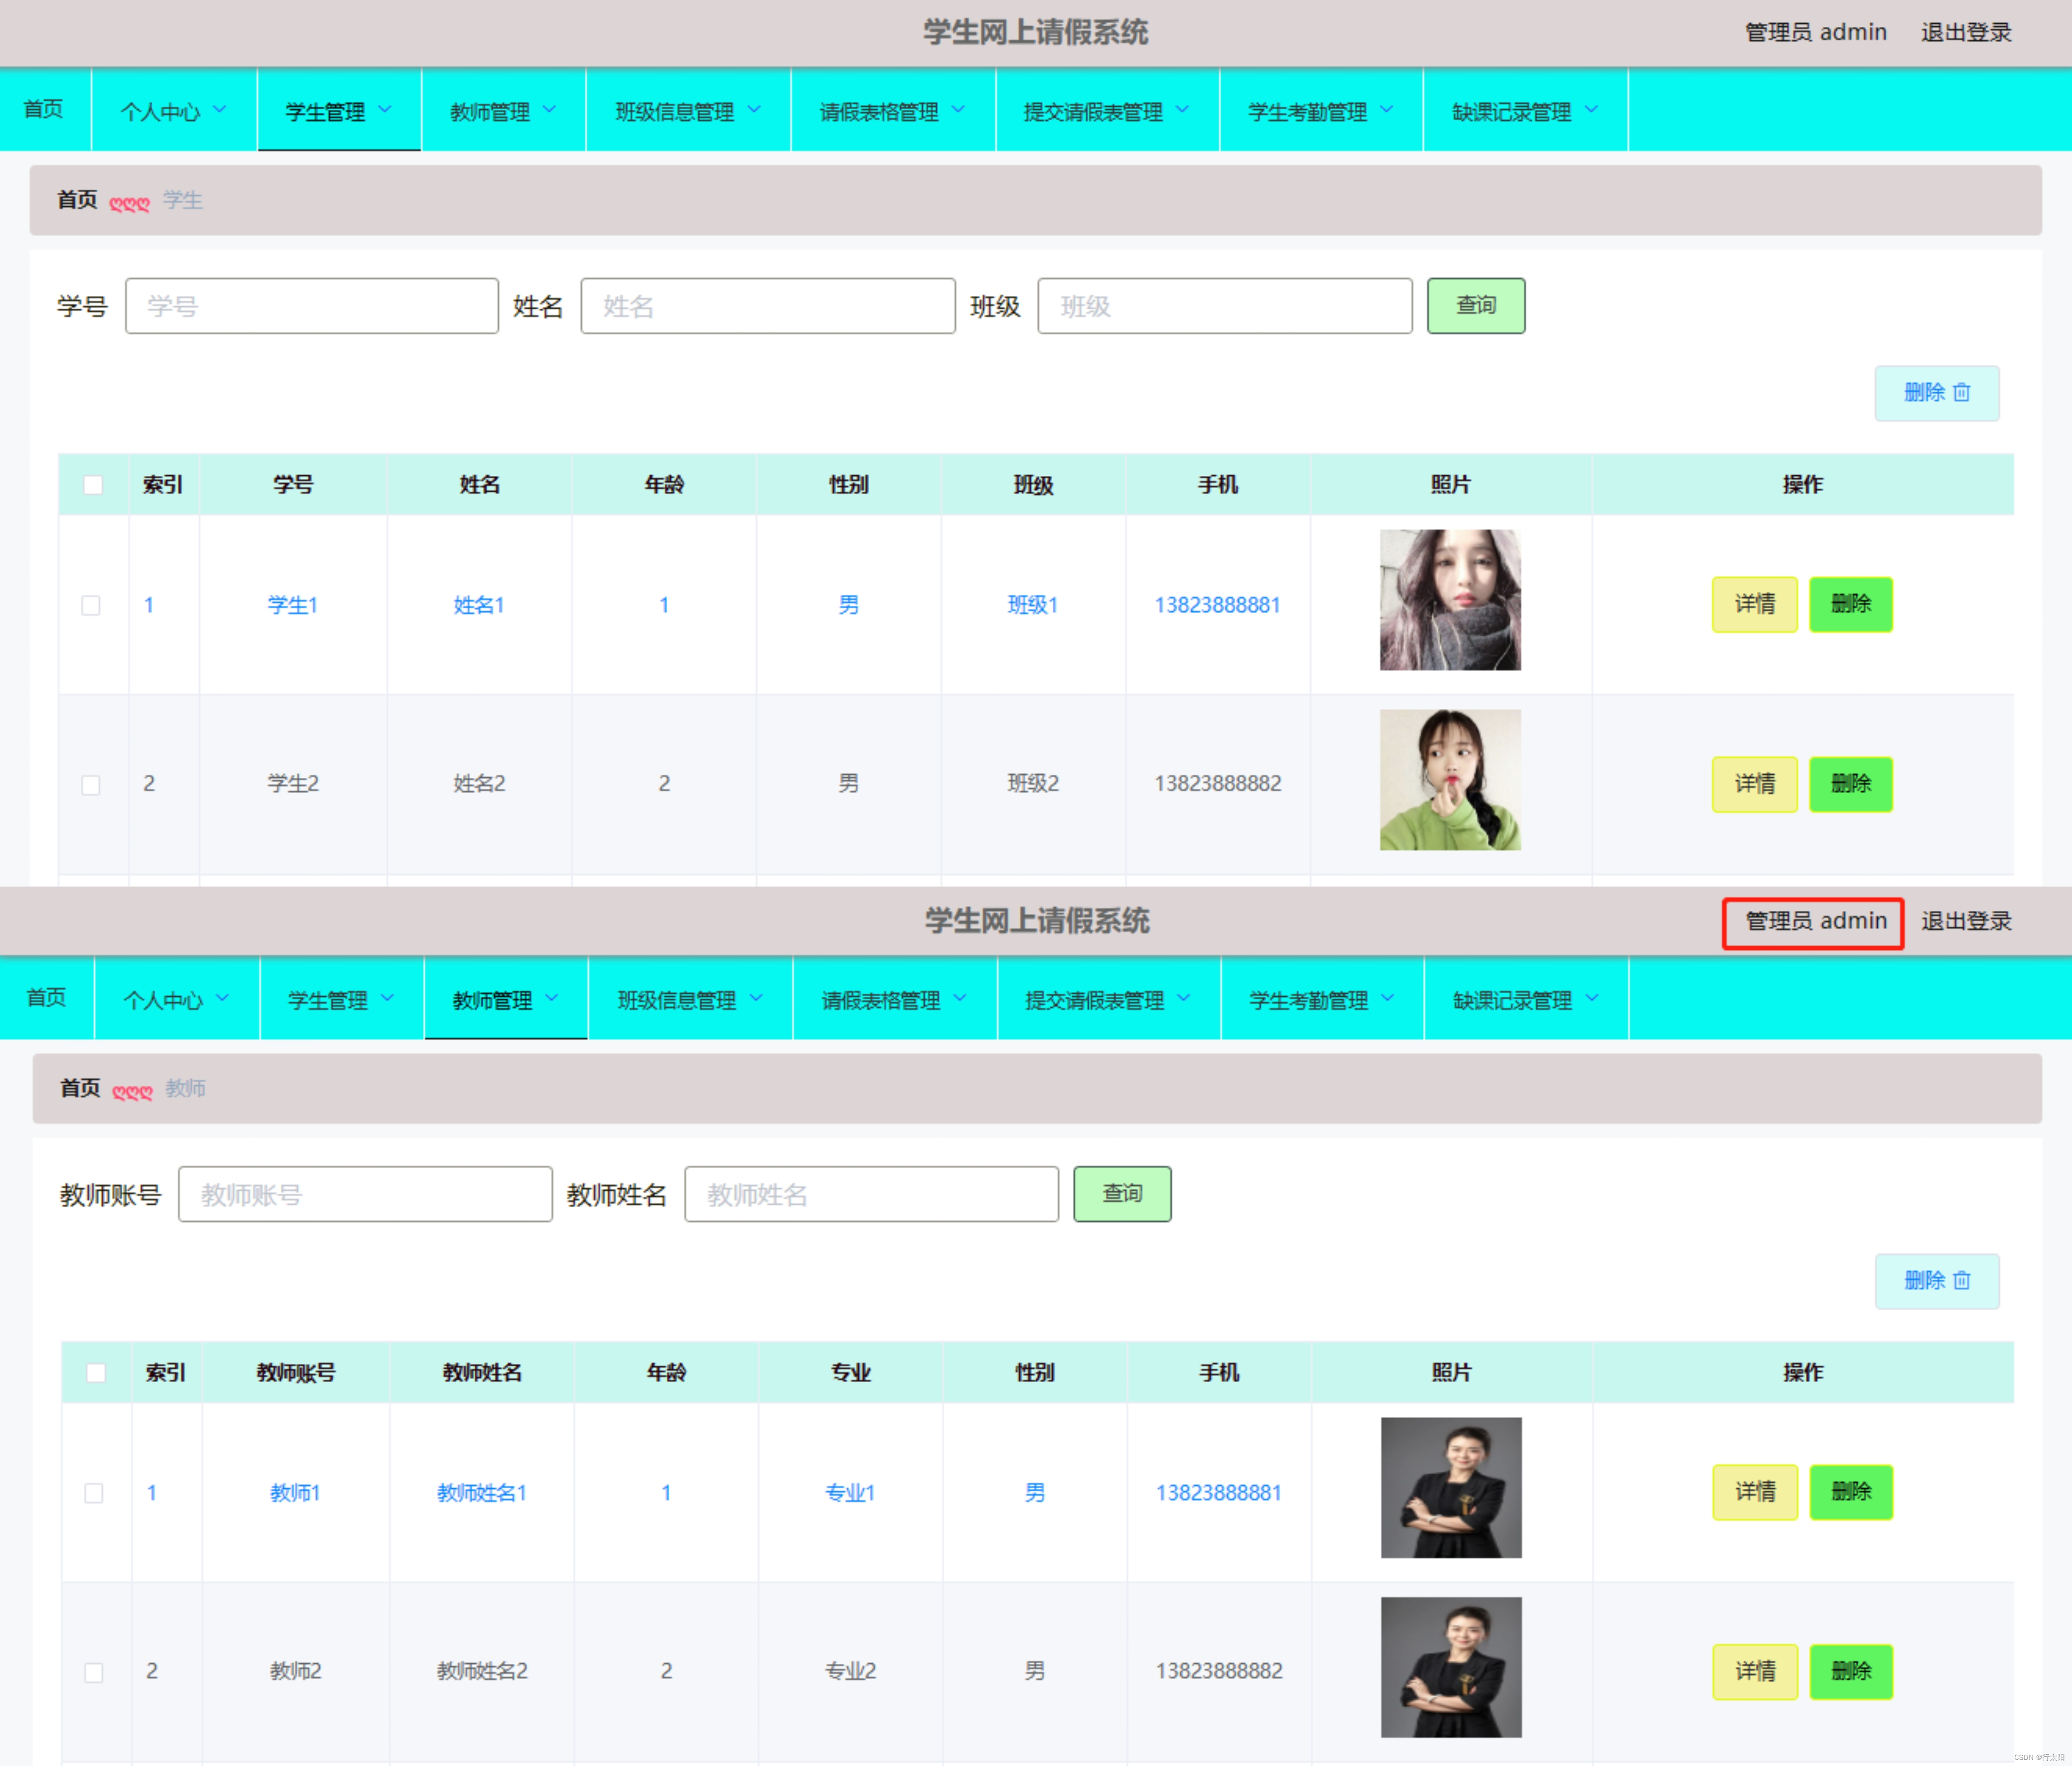Click 详情 button for student 学生1

point(1754,604)
